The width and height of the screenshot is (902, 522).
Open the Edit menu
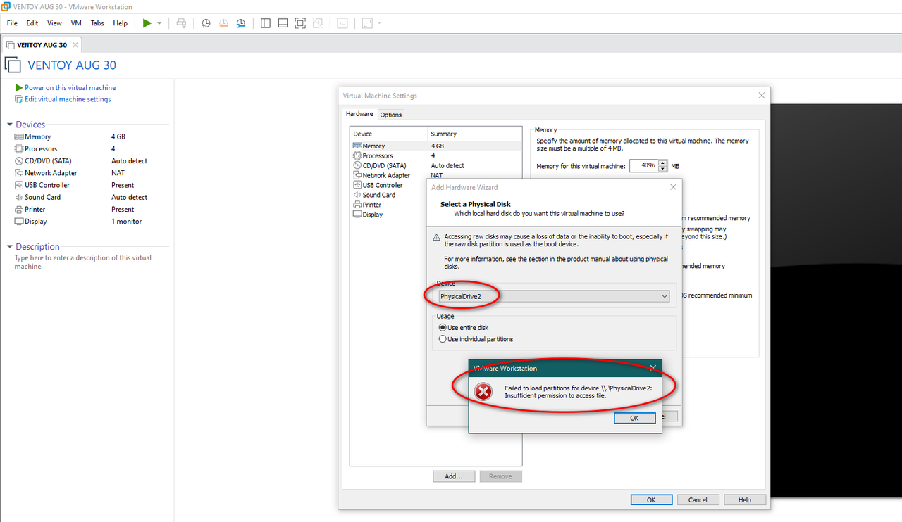tap(32, 23)
